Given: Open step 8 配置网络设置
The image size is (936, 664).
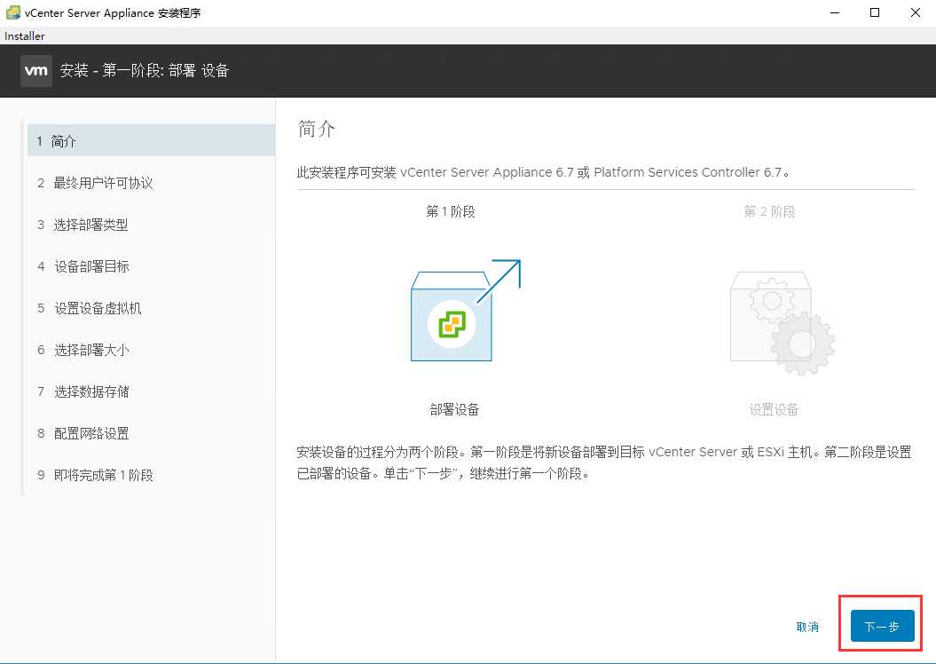Looking at the screenshot, I should 91,433.
